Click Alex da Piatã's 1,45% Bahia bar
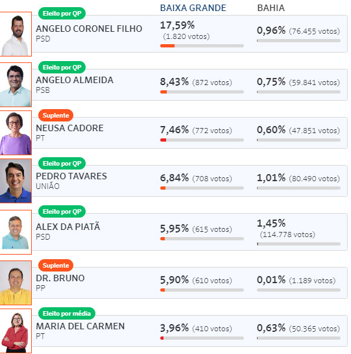351x354 pixels. point(298,244)
